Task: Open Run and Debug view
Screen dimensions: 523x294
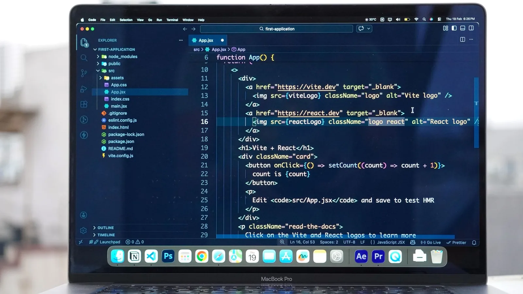Action: coord(84,89)
